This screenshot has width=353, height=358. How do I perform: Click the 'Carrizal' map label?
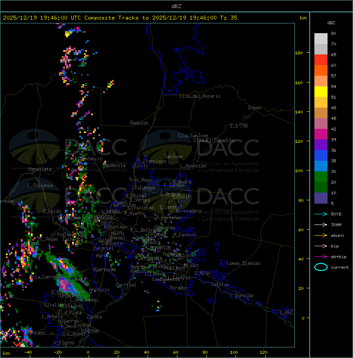[x=126, y=285]
